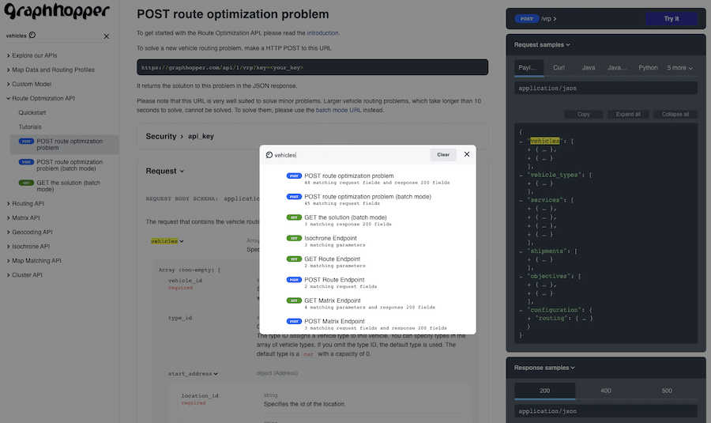
Task: Click inside the dialog search input field
Action: point(348,155)
